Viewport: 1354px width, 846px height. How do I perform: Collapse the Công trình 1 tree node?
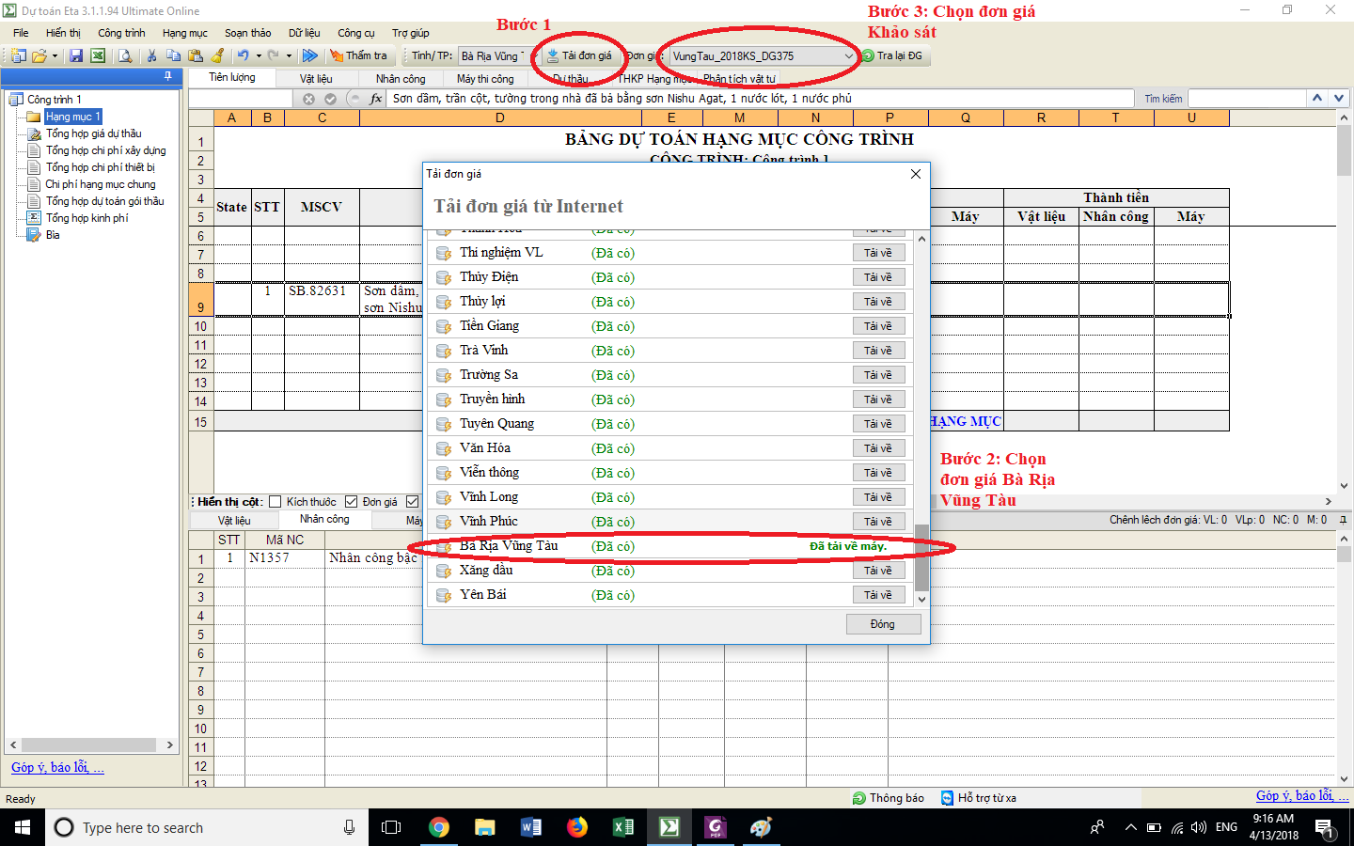[x=16, y=100]
